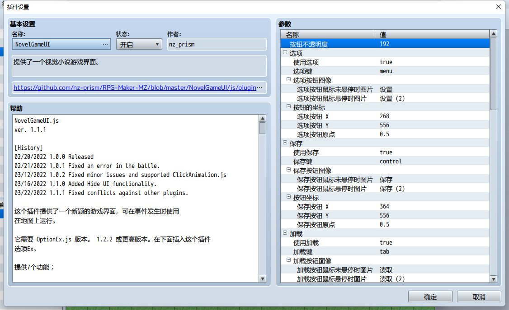509x310 pixels.
Task: Collapse the 加载按钮图像 group
Action: (288, 260)
